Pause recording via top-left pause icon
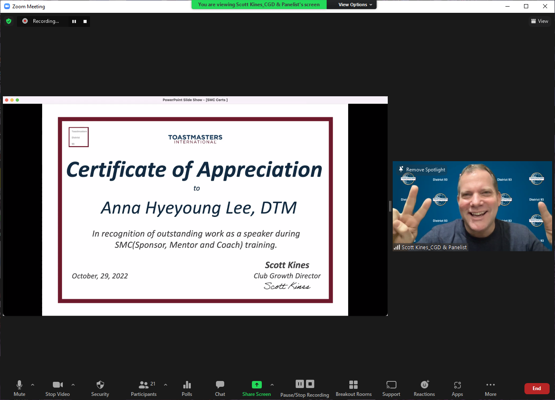This screenshot has width=555, height=400. point(74,21)
